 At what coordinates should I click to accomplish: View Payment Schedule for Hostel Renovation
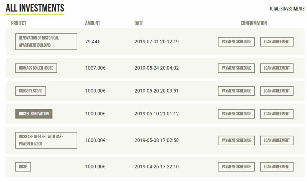(236, 114)
